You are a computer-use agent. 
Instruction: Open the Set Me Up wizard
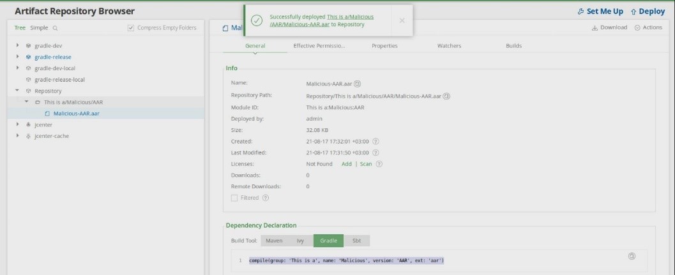[600, 11]
